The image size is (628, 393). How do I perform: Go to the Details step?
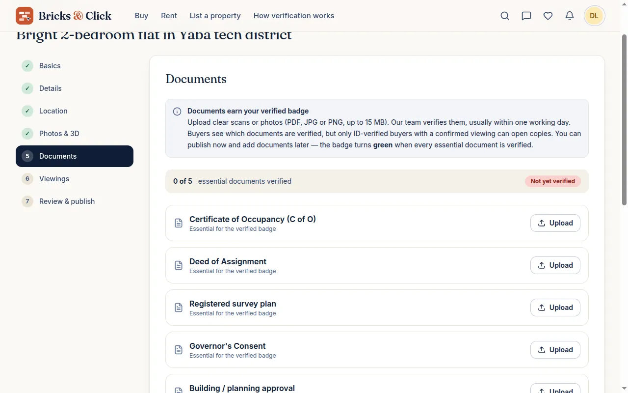coord(75,88)
